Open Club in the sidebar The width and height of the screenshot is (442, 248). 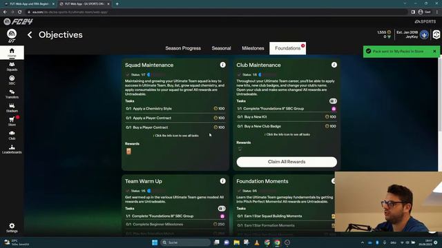point(12,135)
